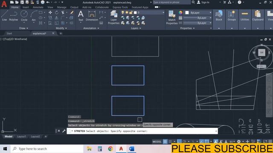The width and height of the screenshot is (273, 153).
Task: Expand the Annotation panel
Action: (91, 28)
